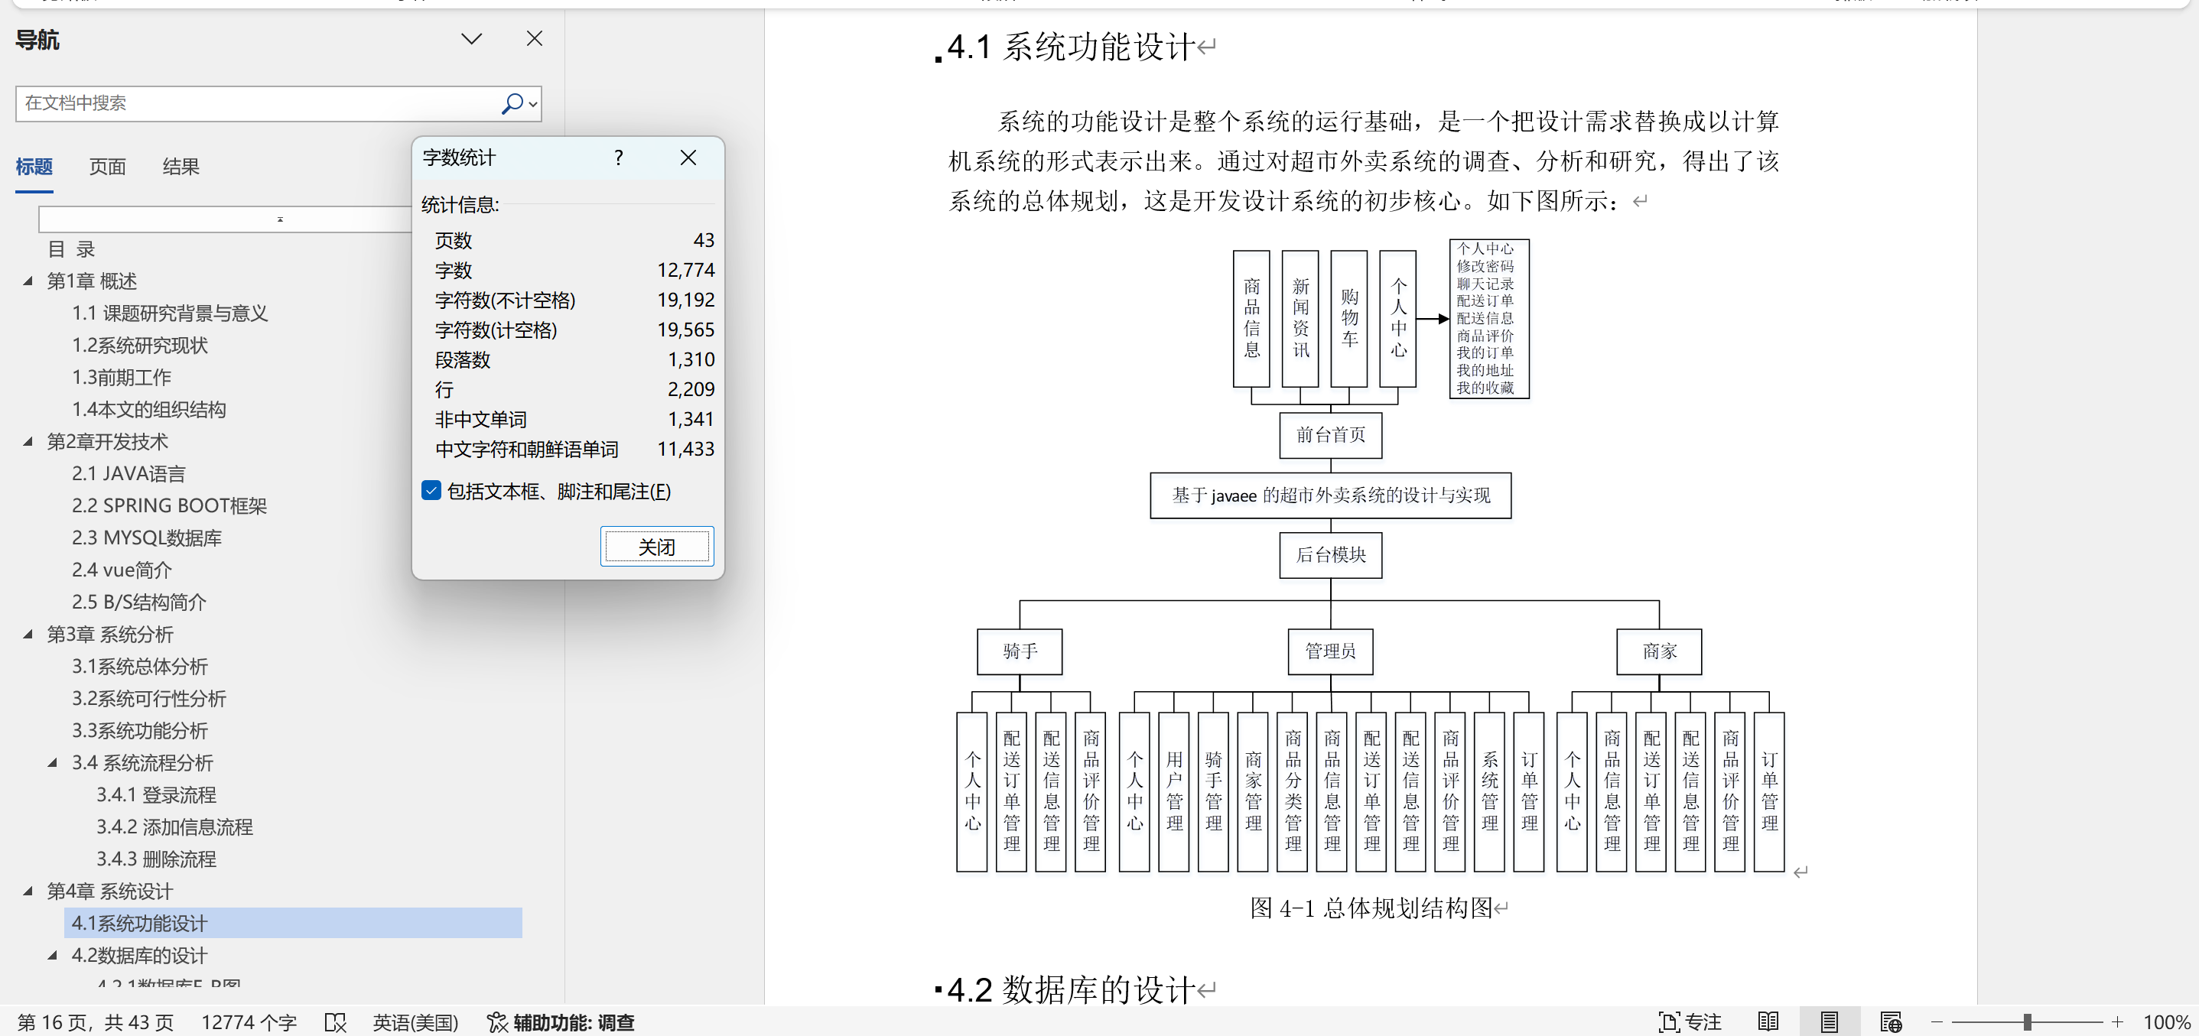Switch to Web Layout view
Viewport: 2199px width, 1036px height.
[x=1891, y=1022]
